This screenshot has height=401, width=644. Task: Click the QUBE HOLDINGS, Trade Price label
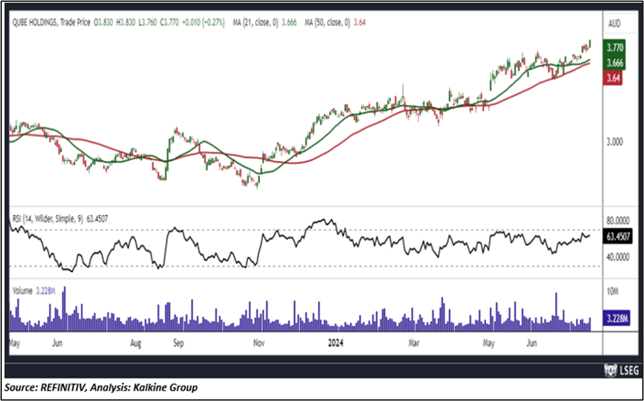click(x=51, y=23)
